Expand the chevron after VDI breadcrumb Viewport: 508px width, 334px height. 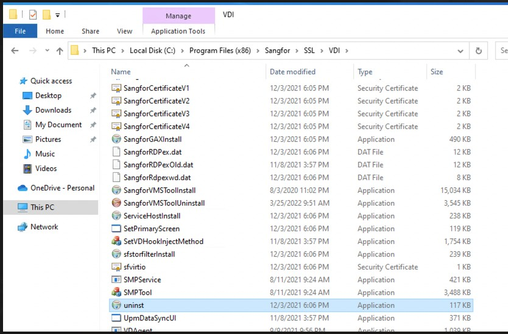347,51
